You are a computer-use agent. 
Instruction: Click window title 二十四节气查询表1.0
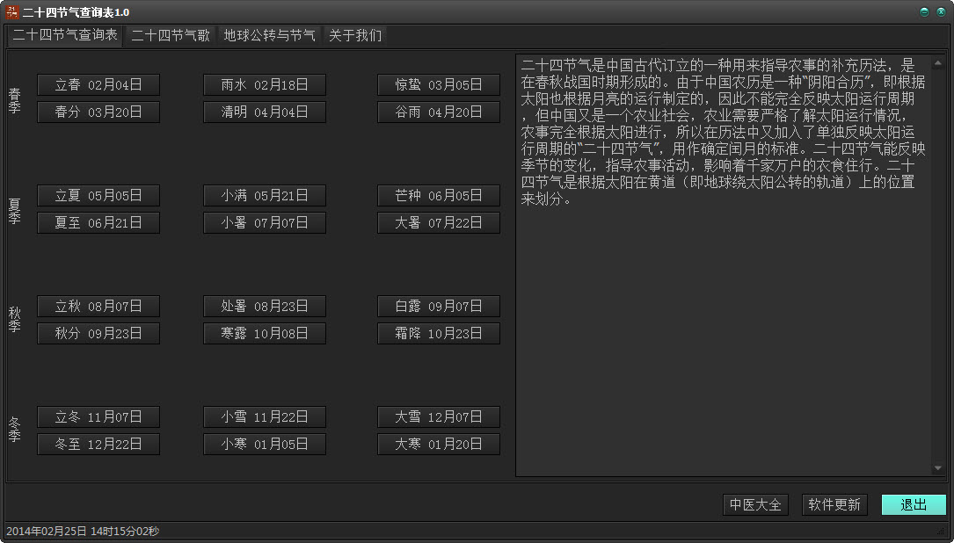(x=76, y=12)
